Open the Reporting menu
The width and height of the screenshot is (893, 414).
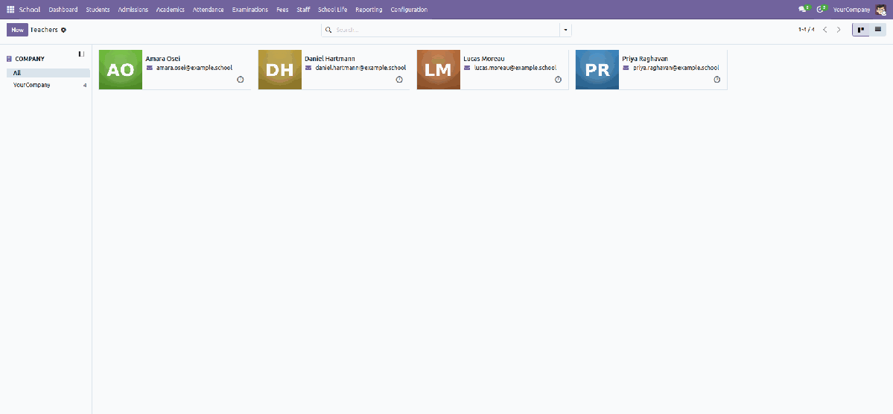pos(369,10)
